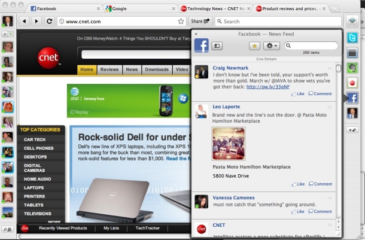Like Leo Laporte's post

coord(298,184)
